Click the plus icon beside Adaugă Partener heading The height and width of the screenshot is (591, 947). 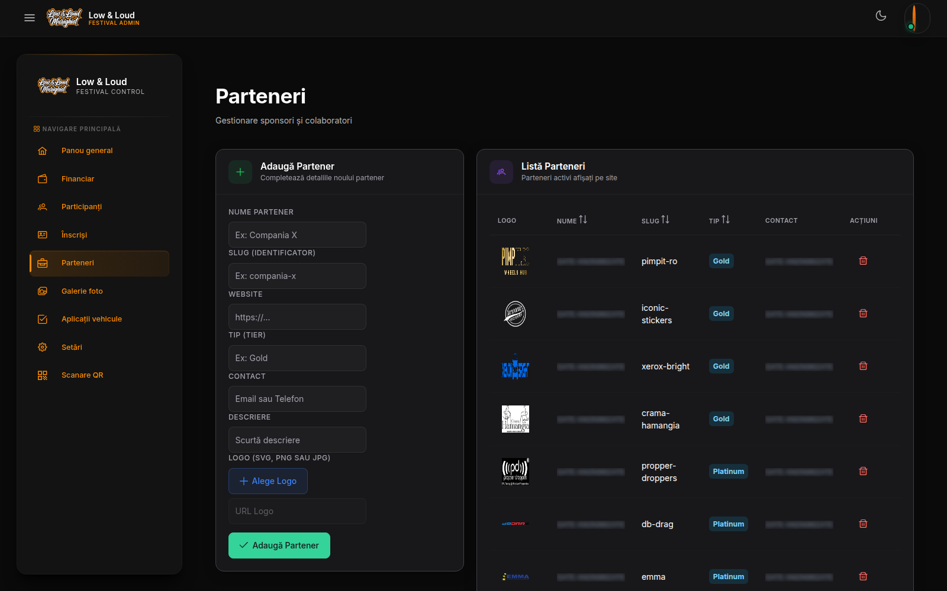pos(240,172)
